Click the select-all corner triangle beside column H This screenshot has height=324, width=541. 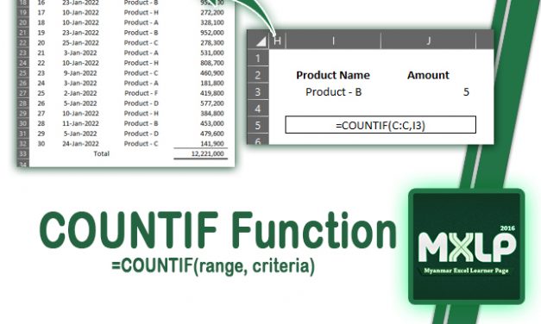(x=261, y=41)
